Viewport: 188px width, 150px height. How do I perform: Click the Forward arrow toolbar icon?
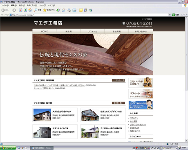[x=14, y=10]
